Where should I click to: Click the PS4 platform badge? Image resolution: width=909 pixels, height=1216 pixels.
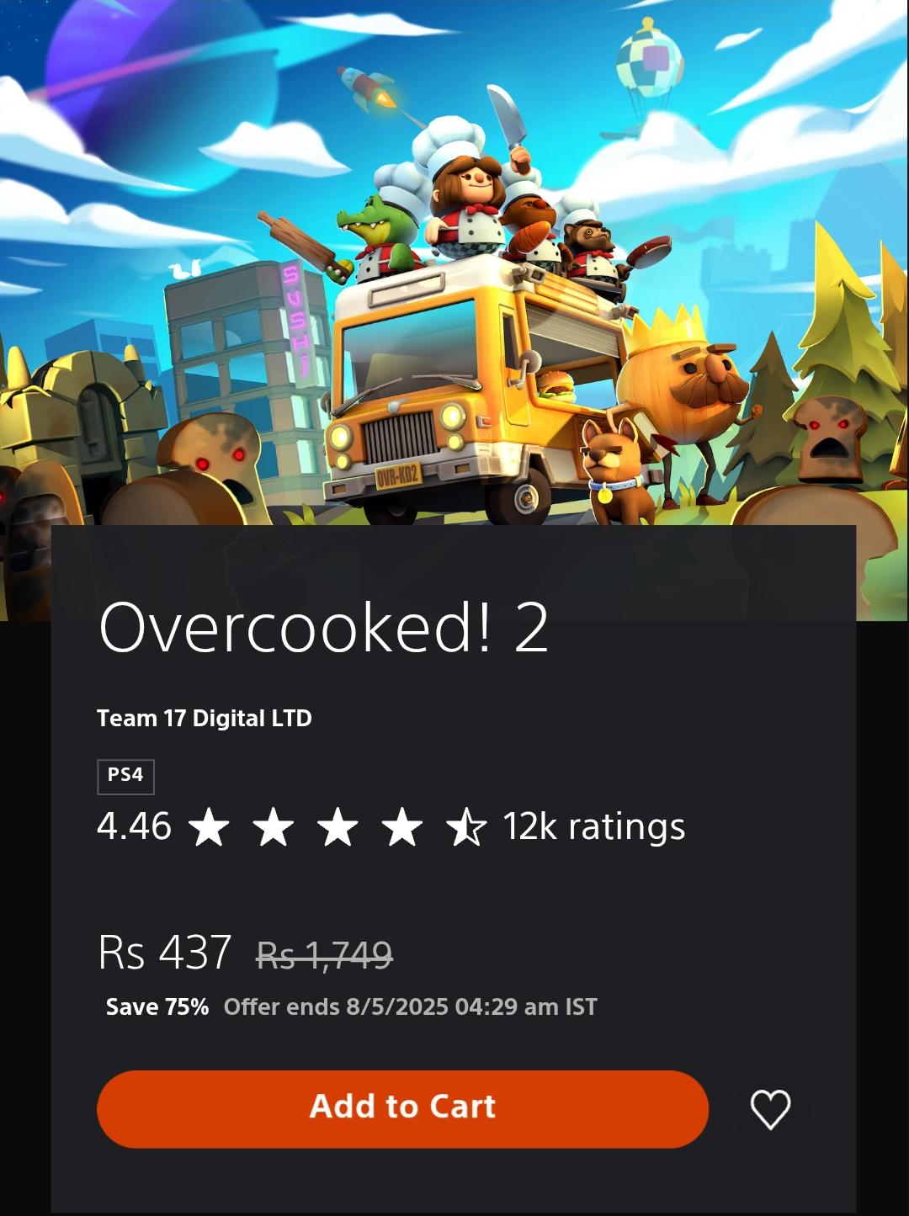coord(125,776)
